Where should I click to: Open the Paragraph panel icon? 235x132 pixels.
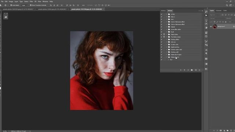click(x=206, y=54)
